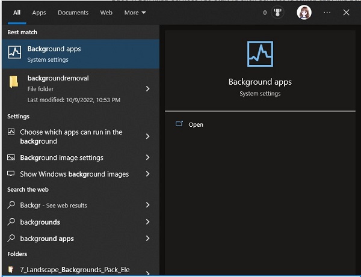Select Backgr See web results suggestion
The height and width of the screenshot is (277, 361).
click(54, 205)
